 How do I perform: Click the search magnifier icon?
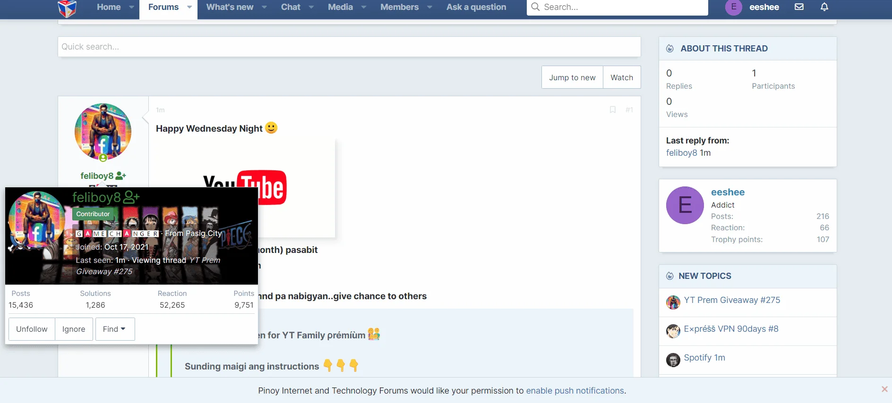[x=535, y=7]
